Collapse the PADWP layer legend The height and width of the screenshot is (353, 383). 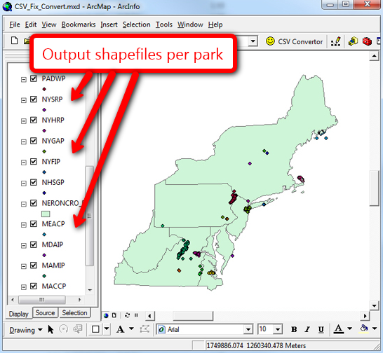(23, 80)
